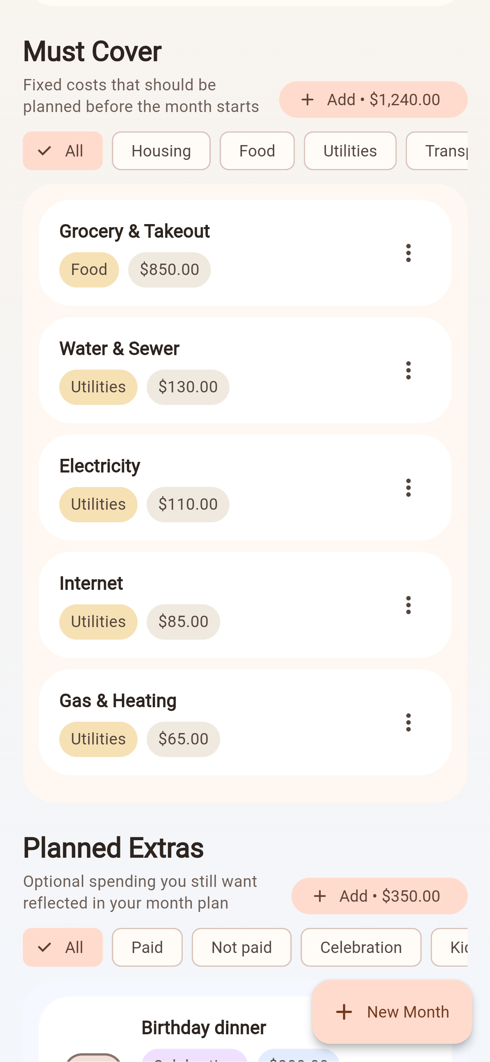Viewport: 490px width, 1062px height.
Task: Start a New Month plan
Action: pos(392,1012)
